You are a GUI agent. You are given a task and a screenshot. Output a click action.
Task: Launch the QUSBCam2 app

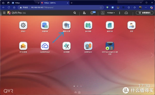(88, 46)
